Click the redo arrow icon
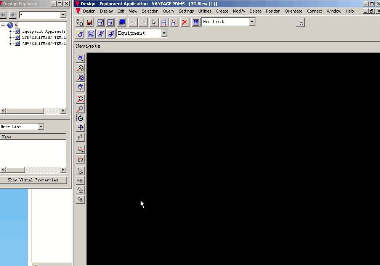The height and width of the screenshot is (266, 380). click(x=143, y=22)
